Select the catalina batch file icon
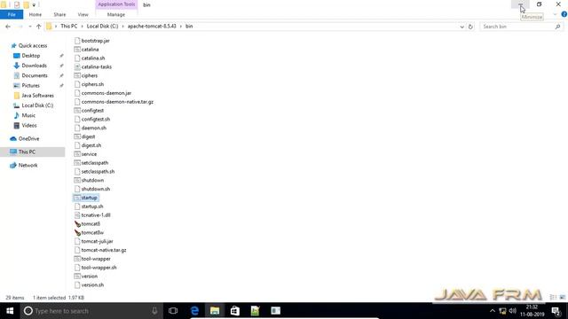Screen dimensions: 568x319 pos(77,50)
